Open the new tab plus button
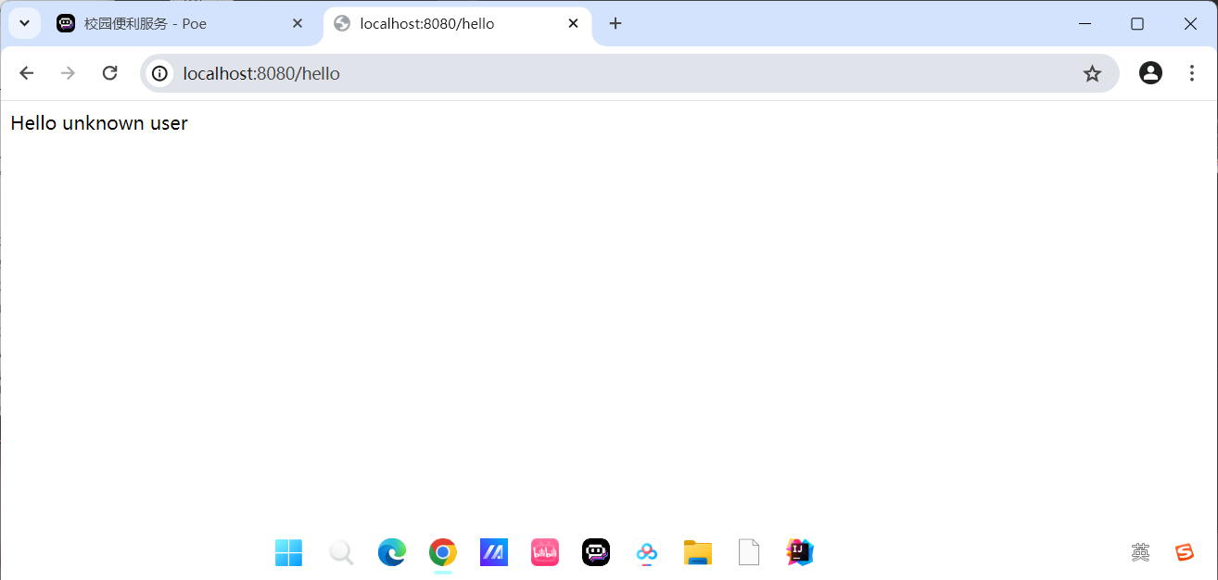The width and height of the screenshot is (1218, 580). click(615, 24)
